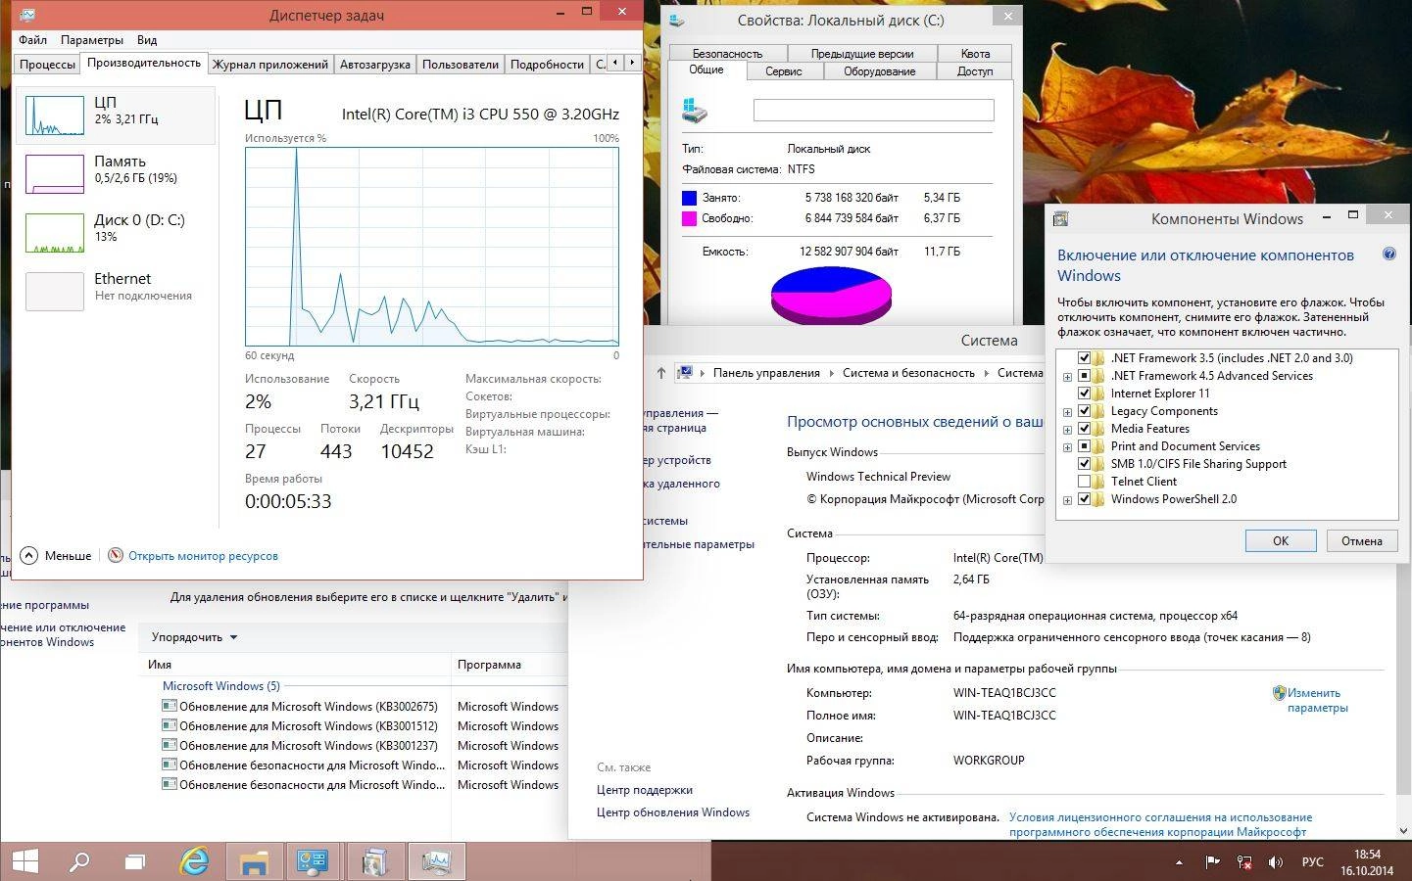Open taskbar Search magnifier icon
Image resolution: width=1412 pixels, height=881 pixels.
pyautogui.click(x=79, y=861)
